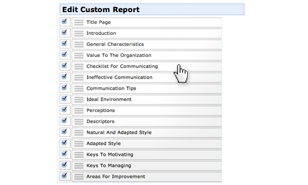Click the grip icon for Keys To Motivating
The height and width of the screenshot is (185, 308).
pos(79,155)
